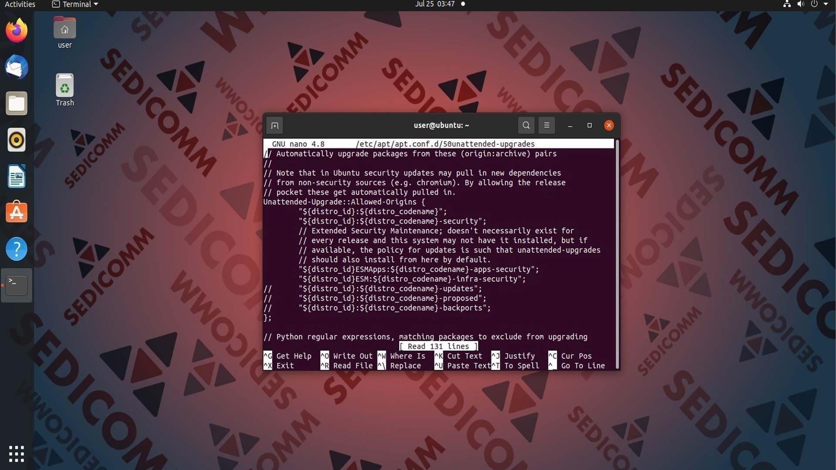Click the terminal vertical scrollbar
Viewport: 836px width, 470px height.
click(x=617, y=254)
